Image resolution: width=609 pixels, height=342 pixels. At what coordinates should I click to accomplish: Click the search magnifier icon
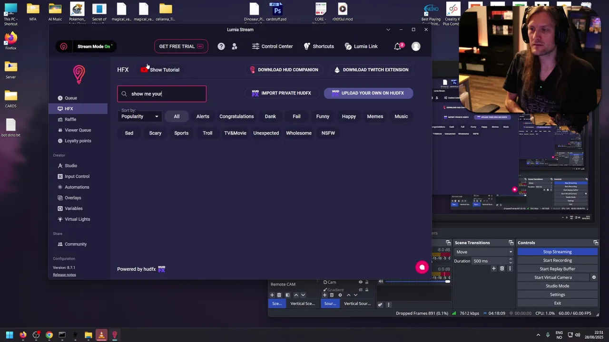tap(124, 94)
